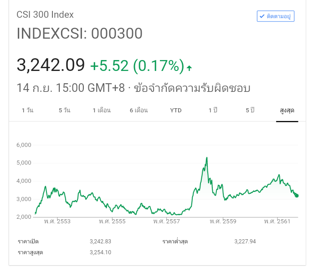Switch to the 1 เดือน tab
Image resolution: width=328 pixels, height=272 pixels.
click(x=102, y=111)
